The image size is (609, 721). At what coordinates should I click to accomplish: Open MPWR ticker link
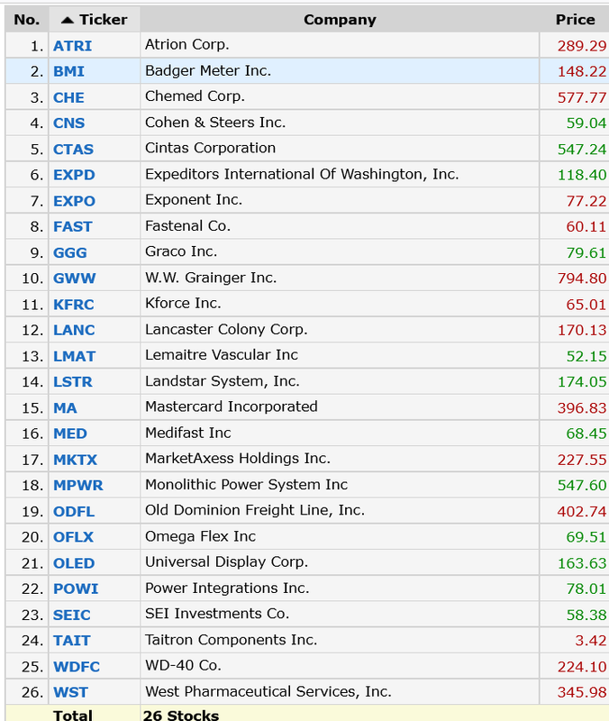point(78,486)
